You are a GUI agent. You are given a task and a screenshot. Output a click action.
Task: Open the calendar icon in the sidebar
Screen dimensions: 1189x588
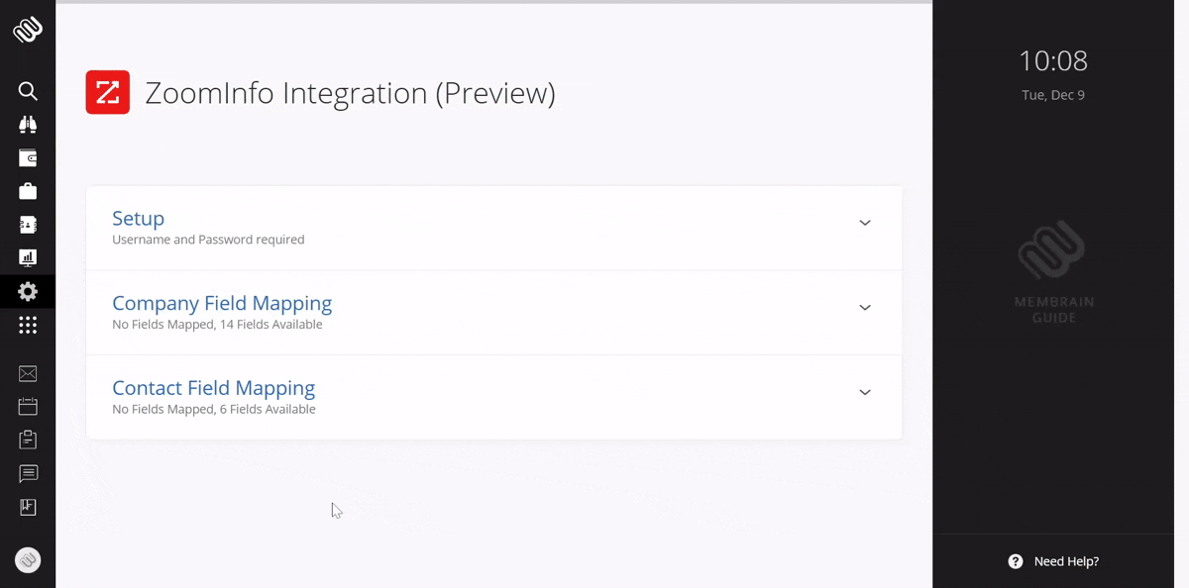(x=28, y=407)
